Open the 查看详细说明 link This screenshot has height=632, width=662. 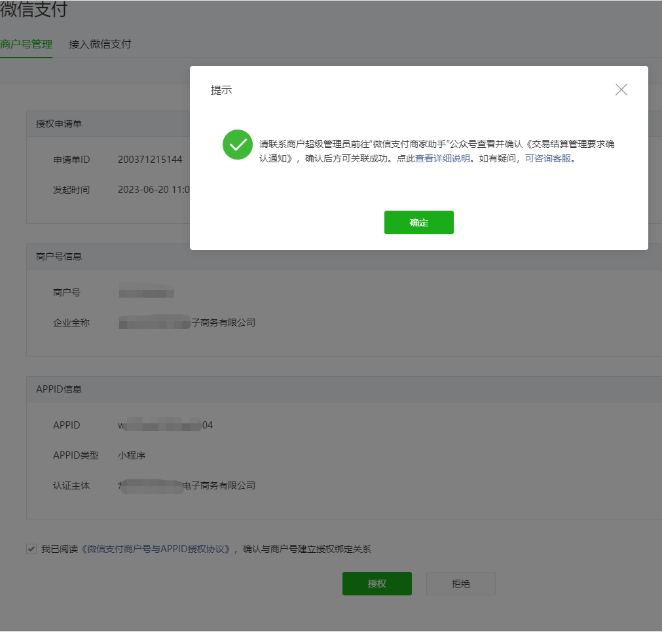click(x=443, y=158)
